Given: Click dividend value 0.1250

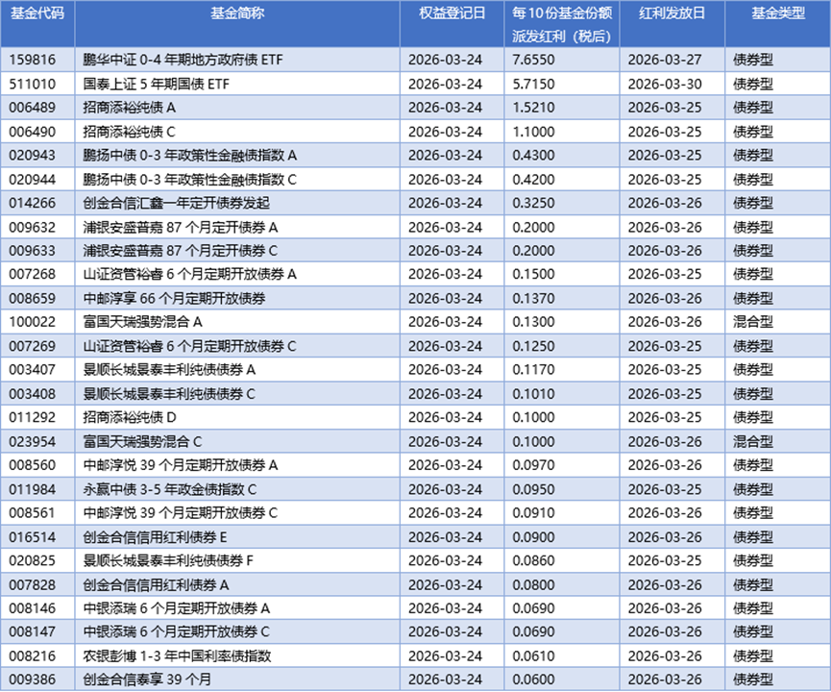Looking at the screenshot, I should click(x=534, y=346).
